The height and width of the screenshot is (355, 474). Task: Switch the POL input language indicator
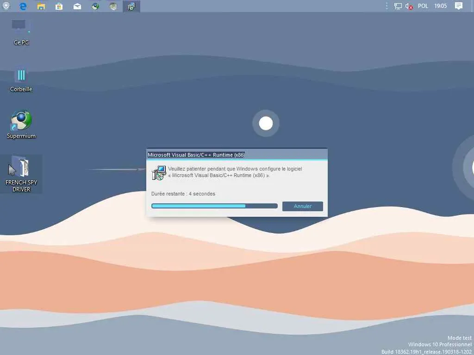click(x=423, y=6)
